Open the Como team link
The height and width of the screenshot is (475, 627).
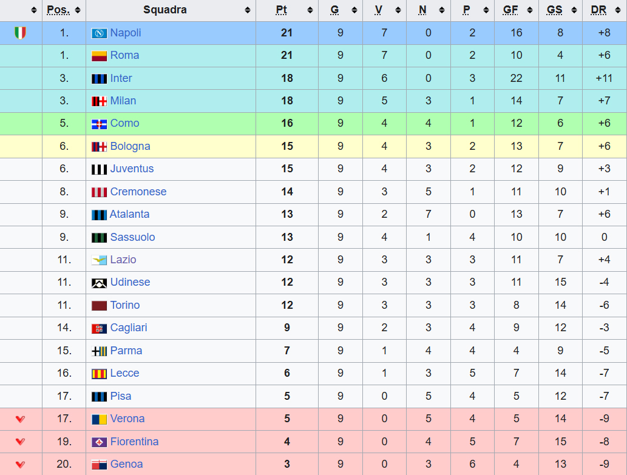[124, 123]
